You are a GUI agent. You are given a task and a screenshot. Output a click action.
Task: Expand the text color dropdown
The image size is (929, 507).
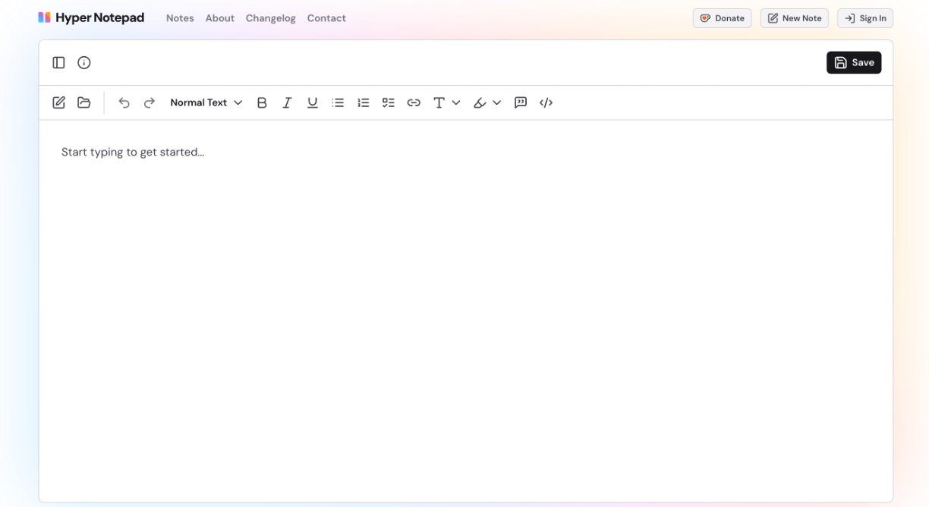tap(456, 102)
